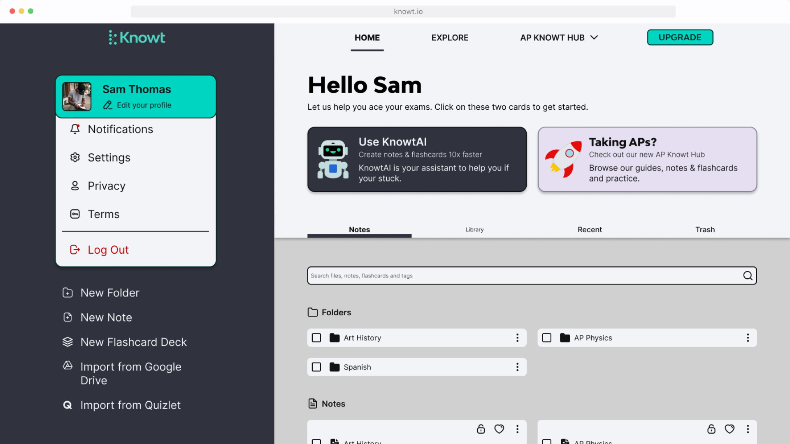Click the lock icon on AP Physics note

pos(711,429)
